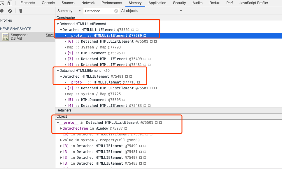Expand detachedTree in Window retainer
The image size is (282, 169).
61,128
